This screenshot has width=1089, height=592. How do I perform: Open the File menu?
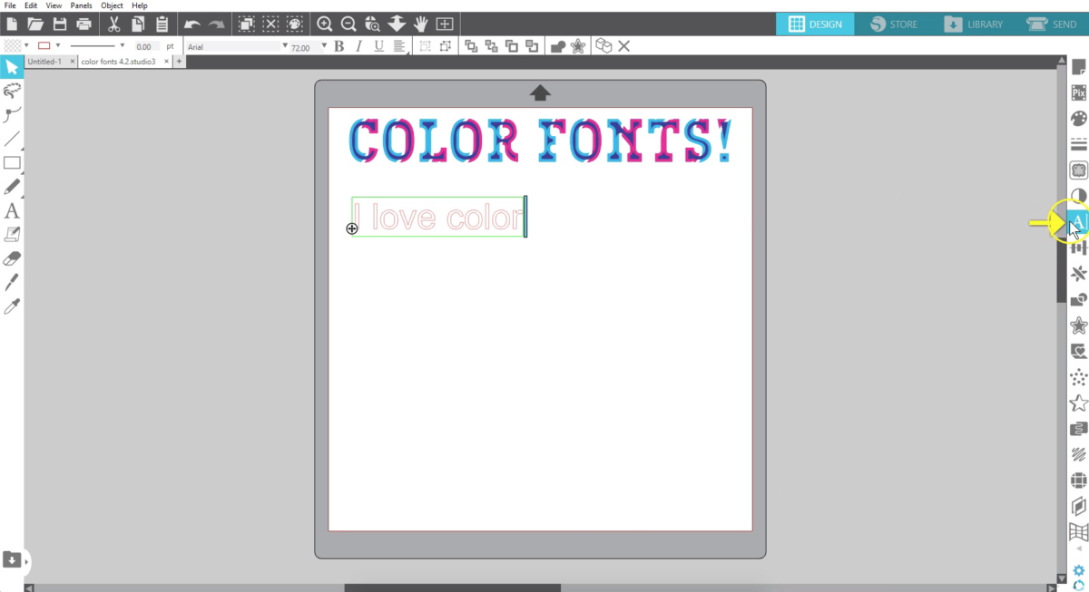coord(10,5)
